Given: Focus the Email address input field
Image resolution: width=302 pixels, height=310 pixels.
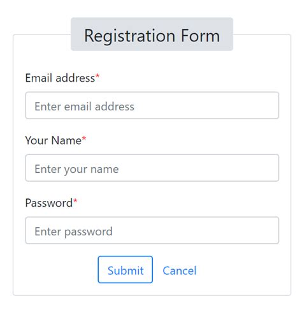Looking at the screenshot, I should click(152, 105).
